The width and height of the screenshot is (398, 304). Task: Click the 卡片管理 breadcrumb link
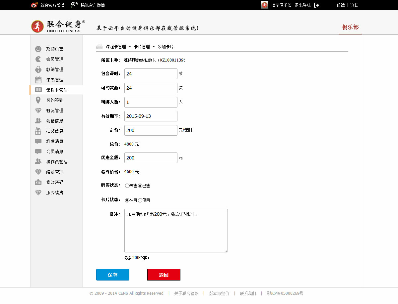(x=142, y=47)
